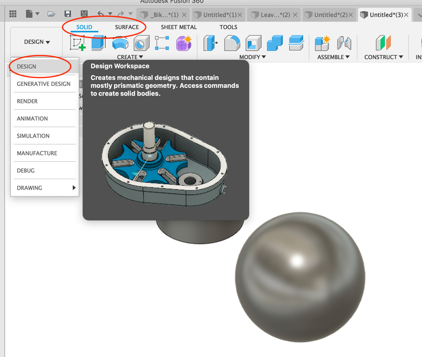Viewport: 422px width, 357px height.
Task: Close the Leav...*(2) tab
Action: (295, 15)
